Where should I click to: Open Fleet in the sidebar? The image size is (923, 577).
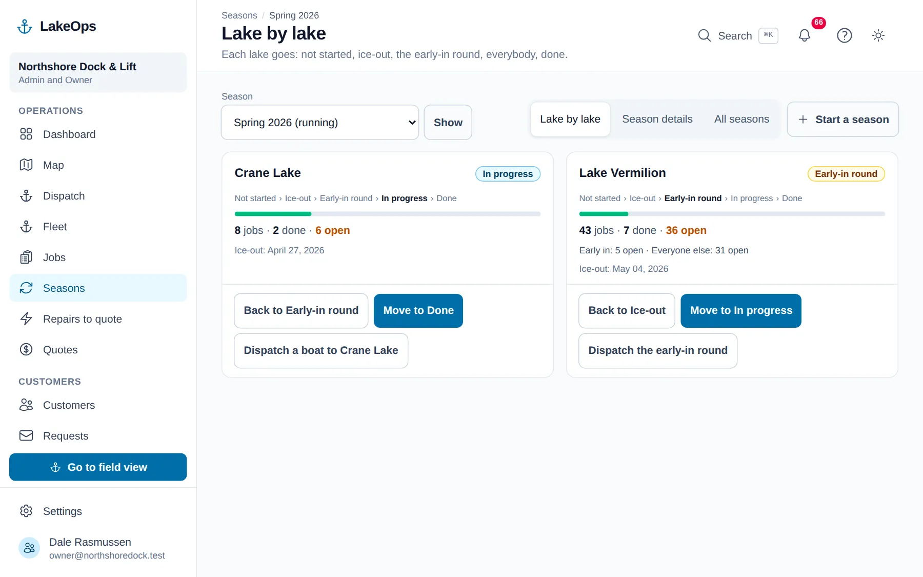pos(98,227)
